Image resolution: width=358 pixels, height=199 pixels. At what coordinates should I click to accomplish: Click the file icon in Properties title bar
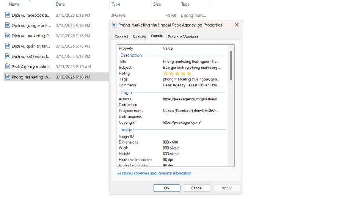114,25
